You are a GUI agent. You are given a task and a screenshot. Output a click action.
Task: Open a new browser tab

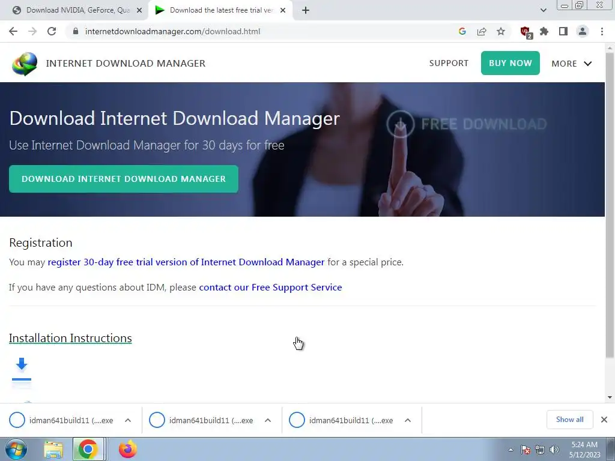tap(306, 11)
